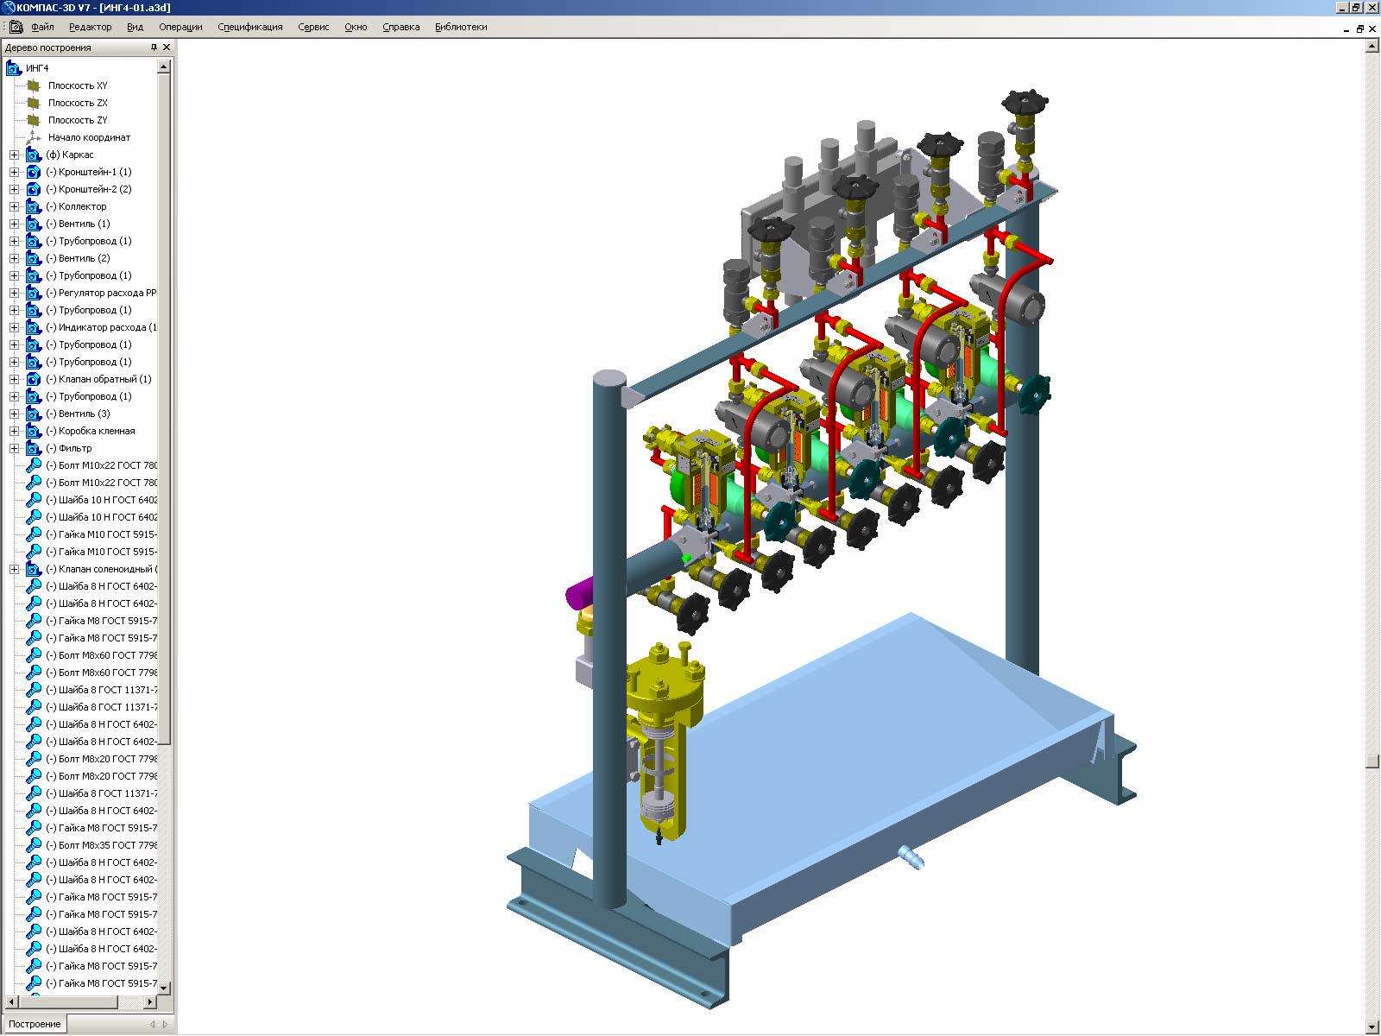Viewport: 1381px width, 1036px height.
Task: Toggle the pin on Дерево построения panel
Action: (x=154, y=47)
